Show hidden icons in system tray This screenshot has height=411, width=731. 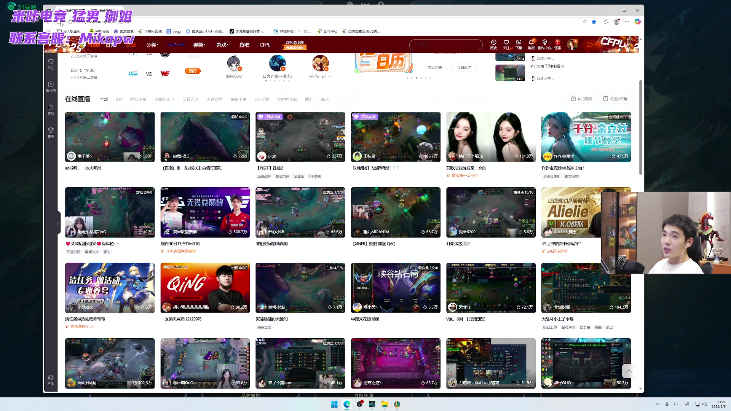pos(658,404)
